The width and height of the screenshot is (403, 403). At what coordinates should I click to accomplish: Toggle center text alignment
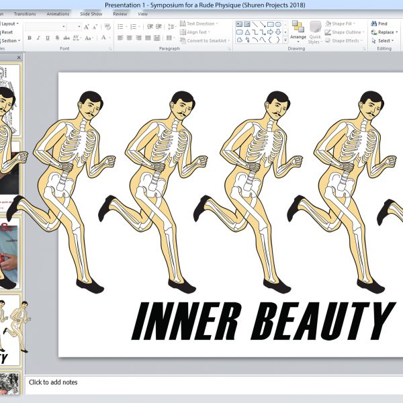pos(130,38)
